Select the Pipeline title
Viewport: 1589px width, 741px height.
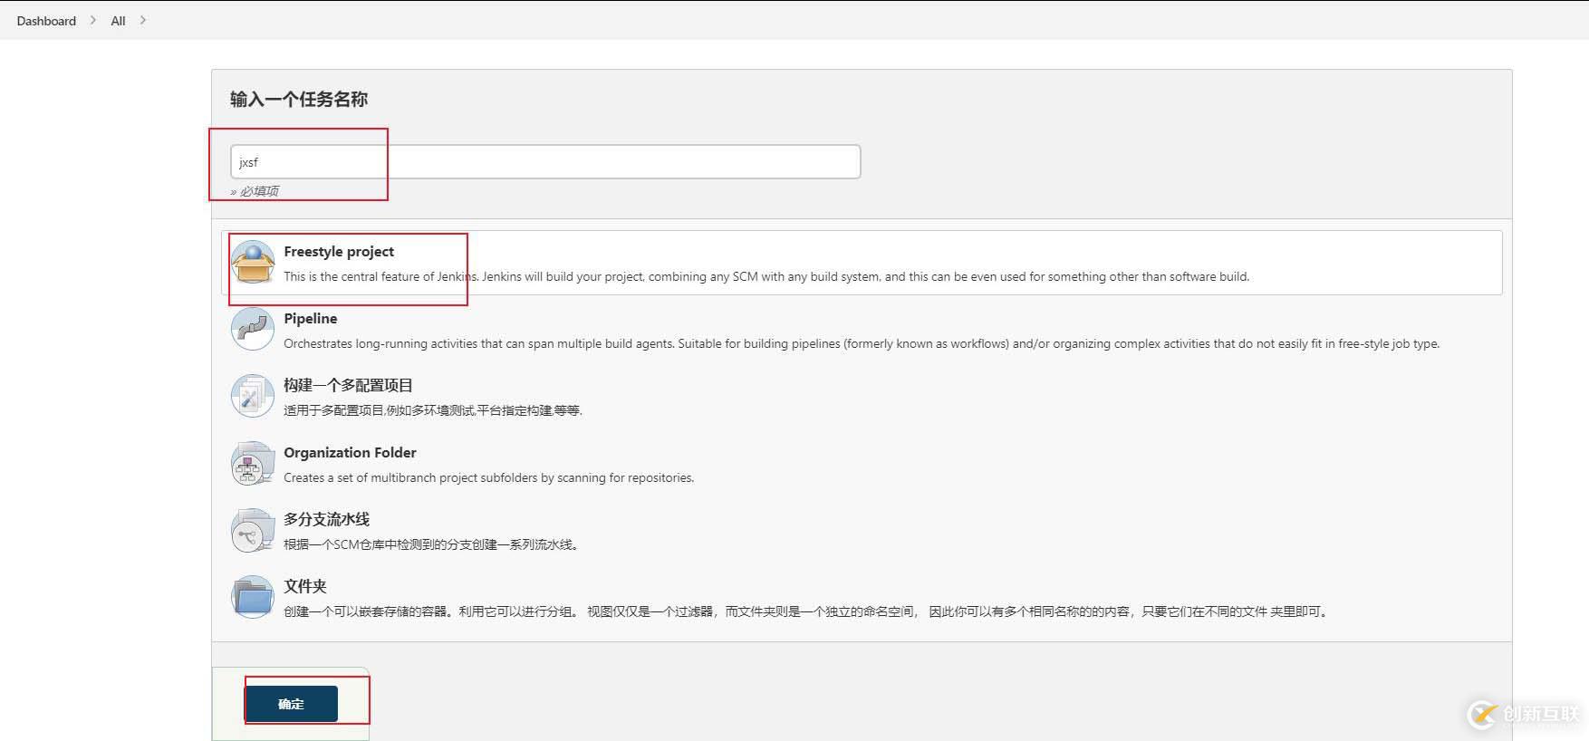click(311, 319)
